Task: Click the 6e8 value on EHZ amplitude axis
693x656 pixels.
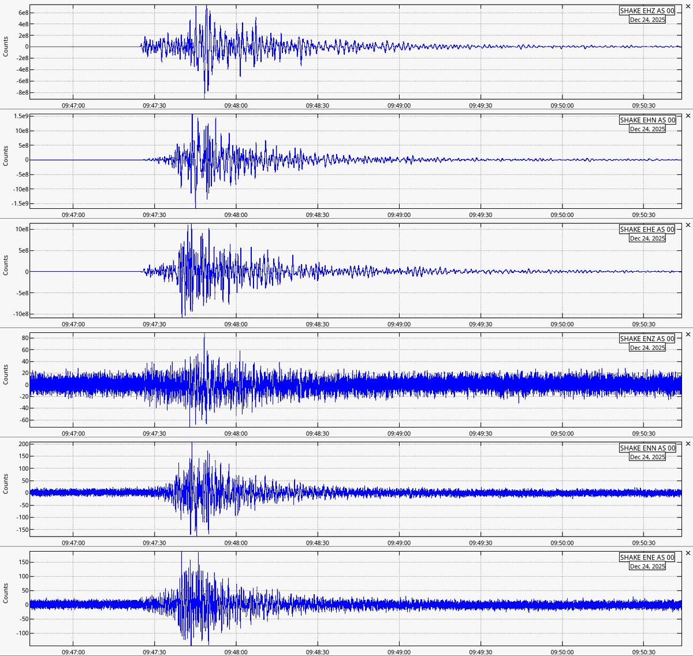Action: point(23,13)
